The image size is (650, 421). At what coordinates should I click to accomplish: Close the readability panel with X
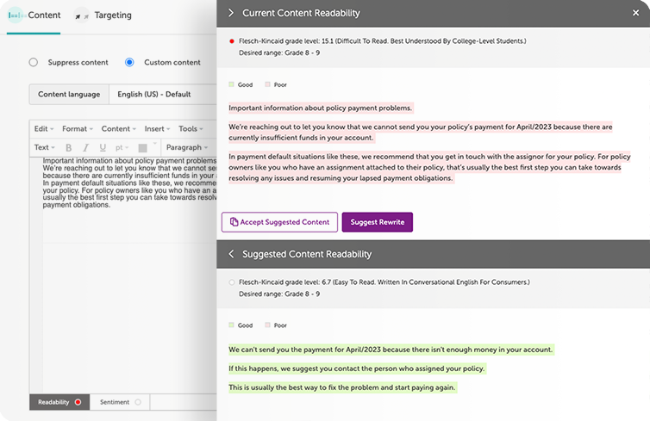coord(635,13)
